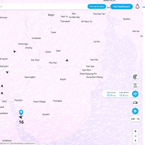Select the 24h forecast range
This screenshot has width=145, height=145.
(x=133, y=119)
